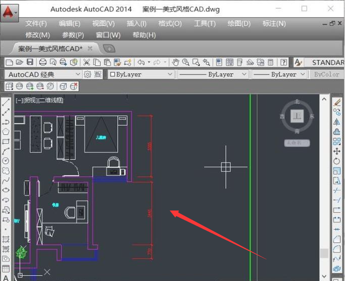Choose the Fillet tool
Screen dimensions: 345x281
point(336,249)
